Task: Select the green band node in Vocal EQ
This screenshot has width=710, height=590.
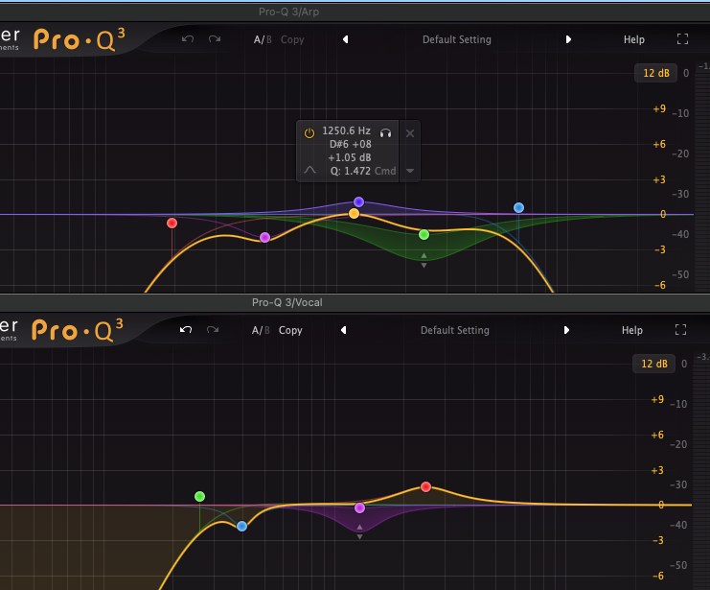Action: point(199,497)
